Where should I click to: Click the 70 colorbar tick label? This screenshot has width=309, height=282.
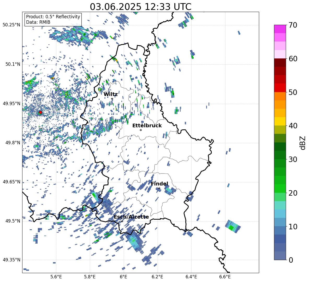(293, 25)
